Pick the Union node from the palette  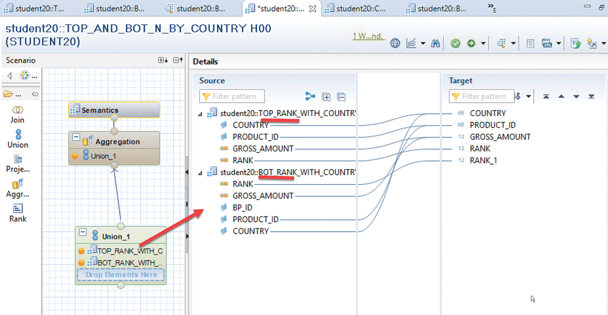(18, 138)
